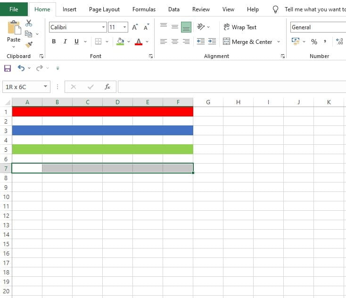Select column G header

tap(208, 102)
